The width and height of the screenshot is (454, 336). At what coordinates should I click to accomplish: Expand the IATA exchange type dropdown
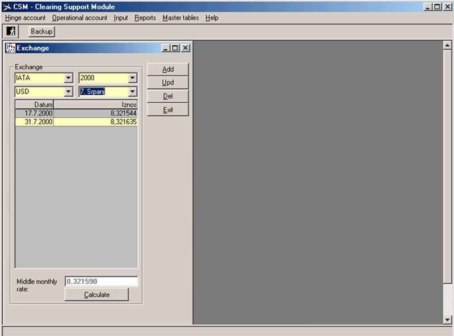[68, 78]
